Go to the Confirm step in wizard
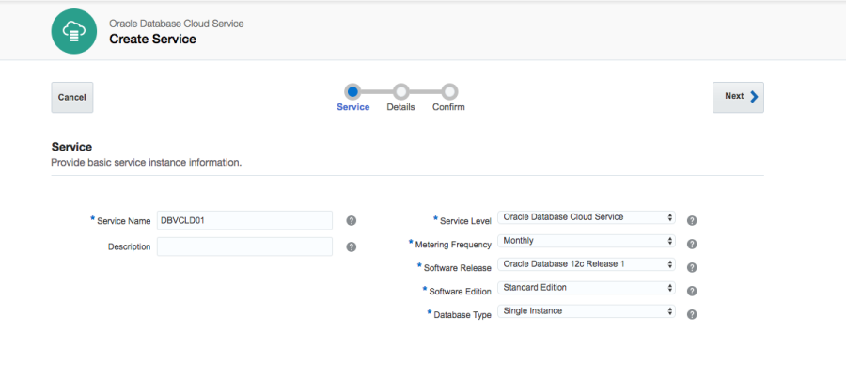Image resolution: width=846 pixels, height=365 pixels. [449, 92]
